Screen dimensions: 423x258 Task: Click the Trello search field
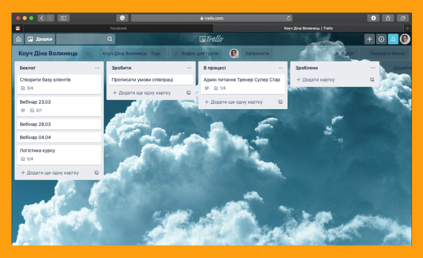pyautogui.click(x=86, y=39)
